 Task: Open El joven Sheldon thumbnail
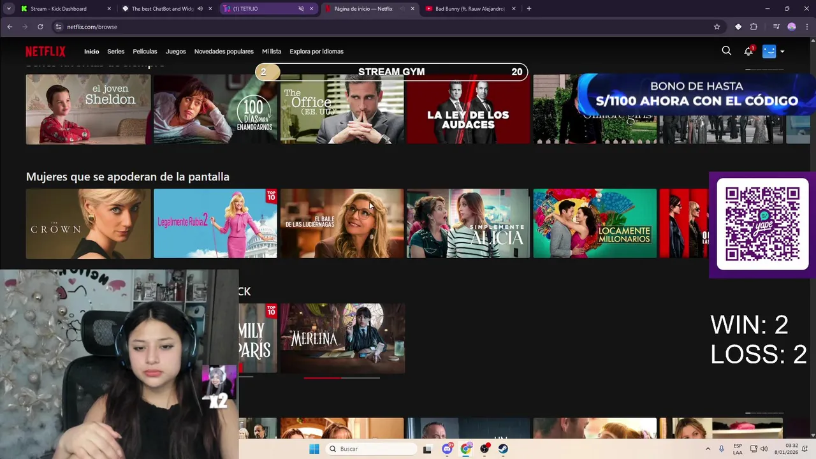(88, 109)
